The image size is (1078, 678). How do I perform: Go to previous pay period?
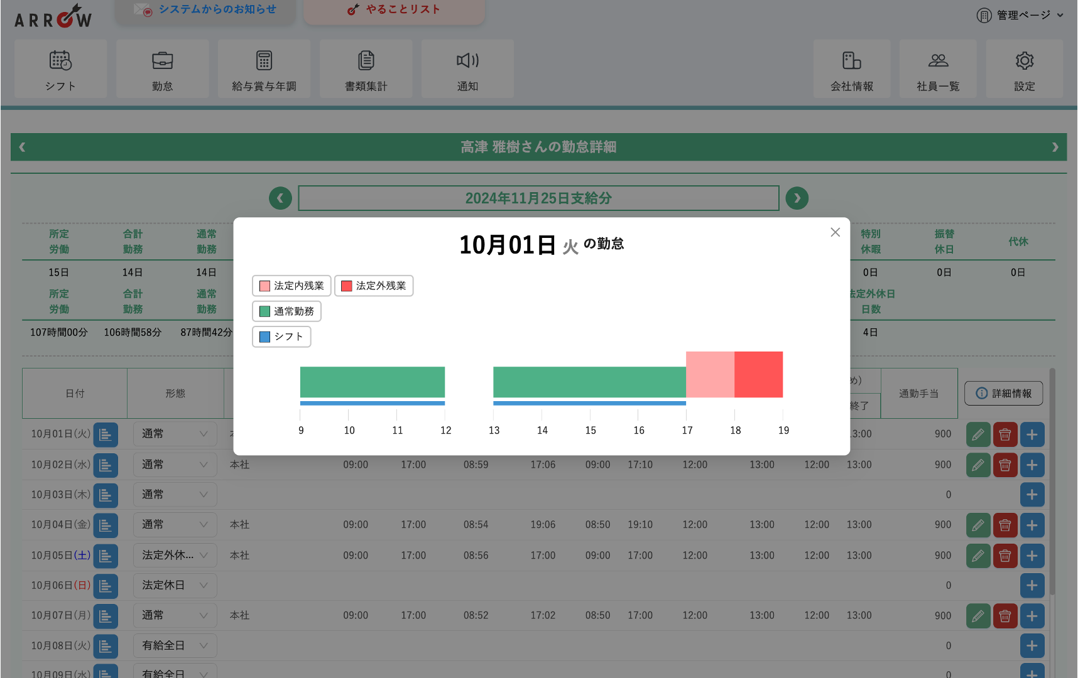pyautogui.click(x=280, y=198)
